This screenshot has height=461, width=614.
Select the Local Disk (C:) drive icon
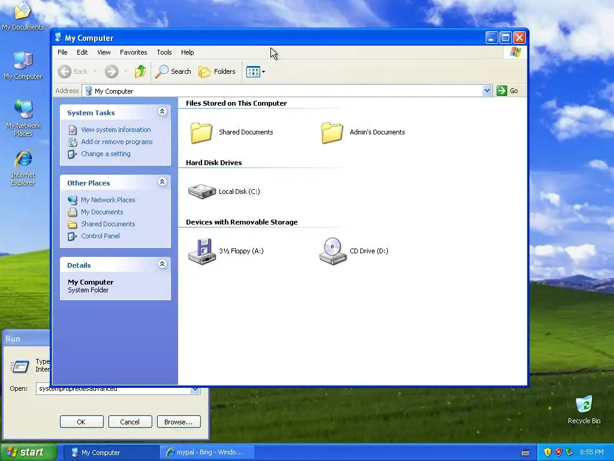click(201, 191)
